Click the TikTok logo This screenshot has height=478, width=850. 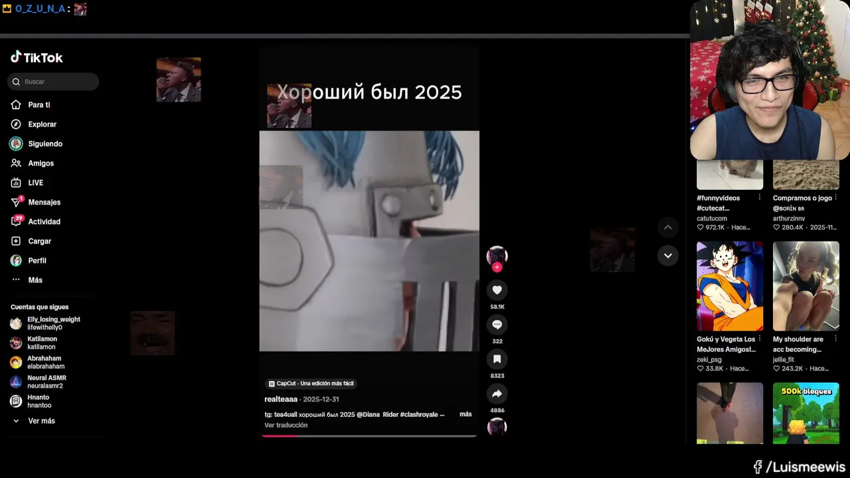click(x=37, y=58)
